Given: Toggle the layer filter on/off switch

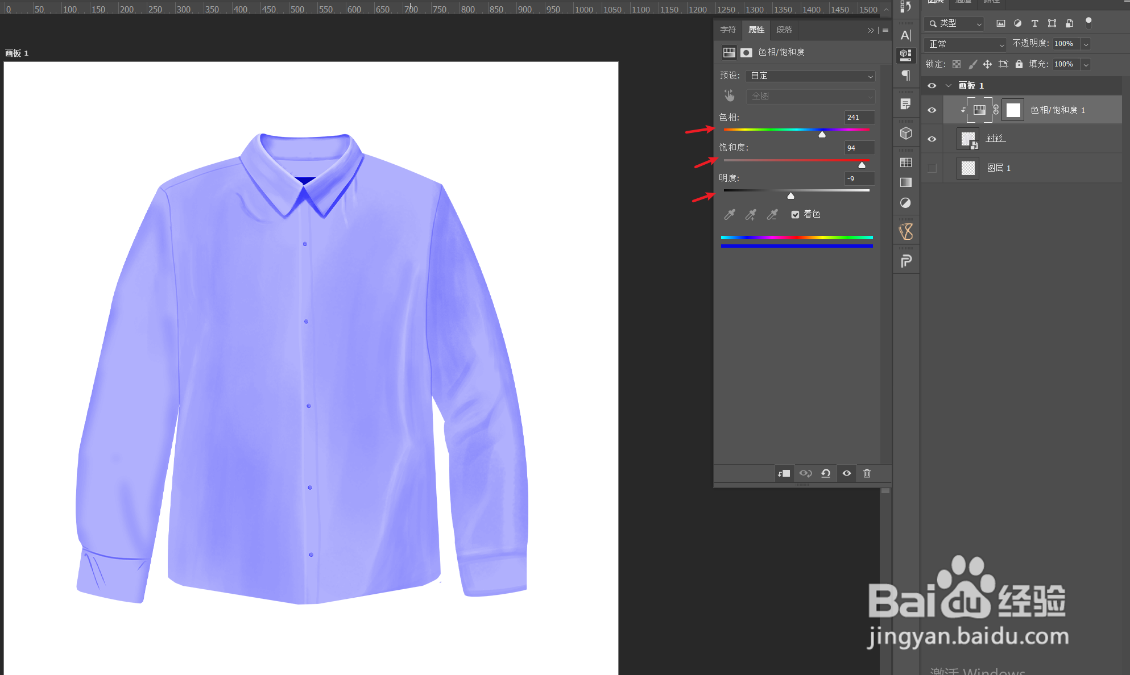Looking at the screenshot, I should click(x=1088, y=23).
